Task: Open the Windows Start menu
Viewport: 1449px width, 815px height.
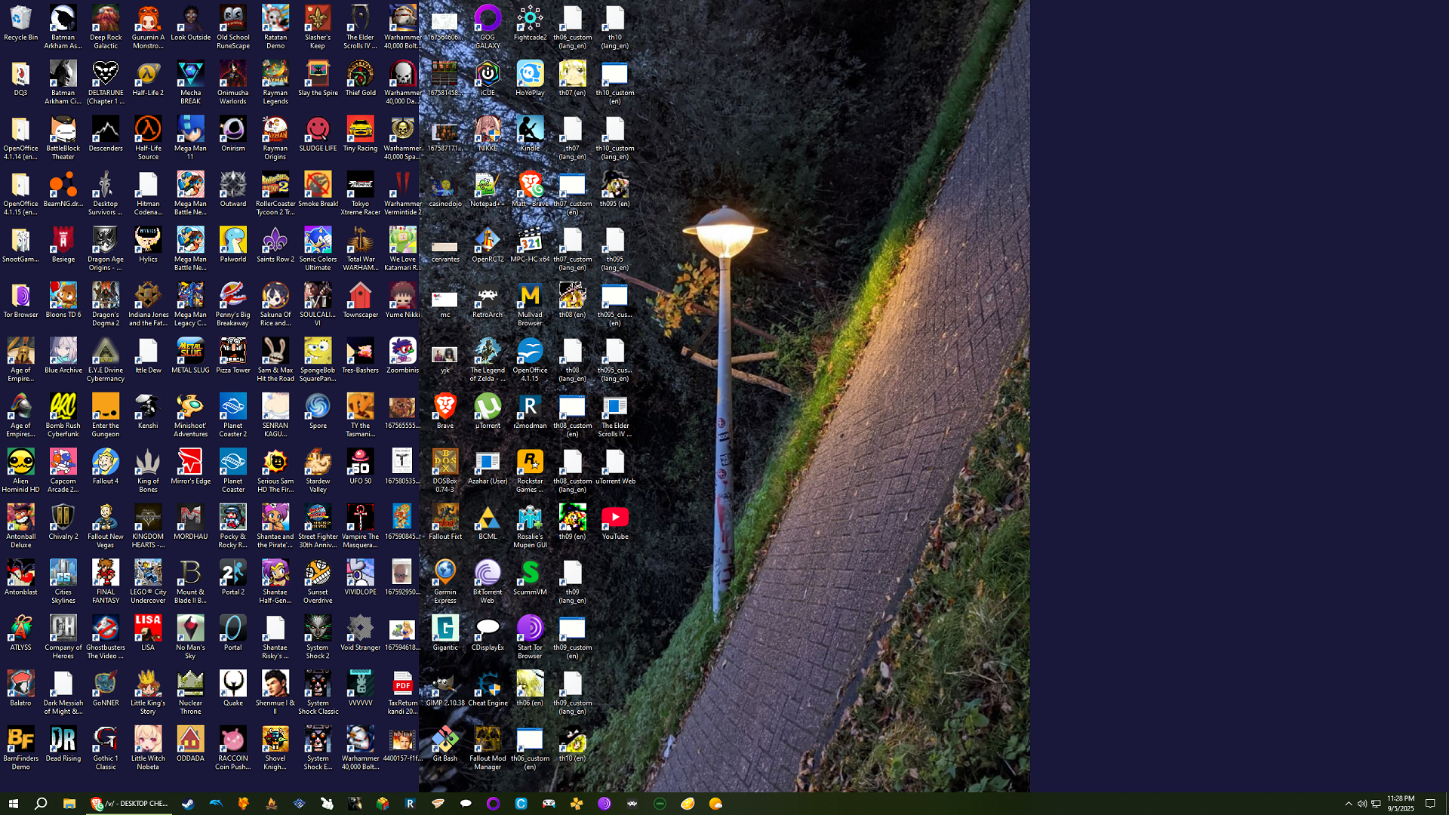Action: click(x=13, y=804)
